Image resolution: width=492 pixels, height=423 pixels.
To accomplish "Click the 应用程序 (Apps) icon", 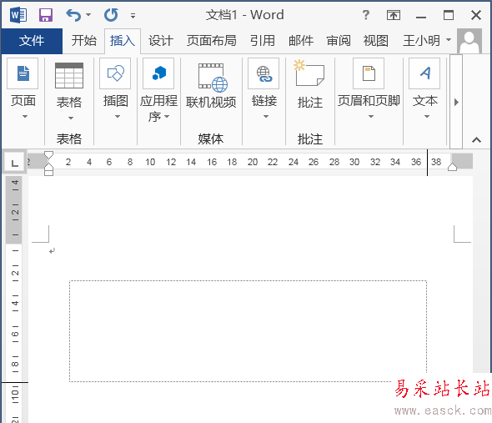I will (158, 73).
